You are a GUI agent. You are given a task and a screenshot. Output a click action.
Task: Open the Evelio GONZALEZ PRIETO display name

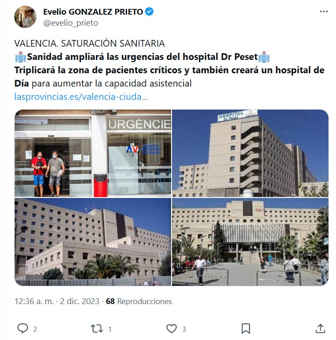click(93, 12)
